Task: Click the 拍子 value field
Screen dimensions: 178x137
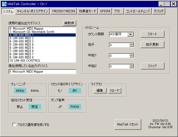Action: pyautogui.click(x=119, y=45)
